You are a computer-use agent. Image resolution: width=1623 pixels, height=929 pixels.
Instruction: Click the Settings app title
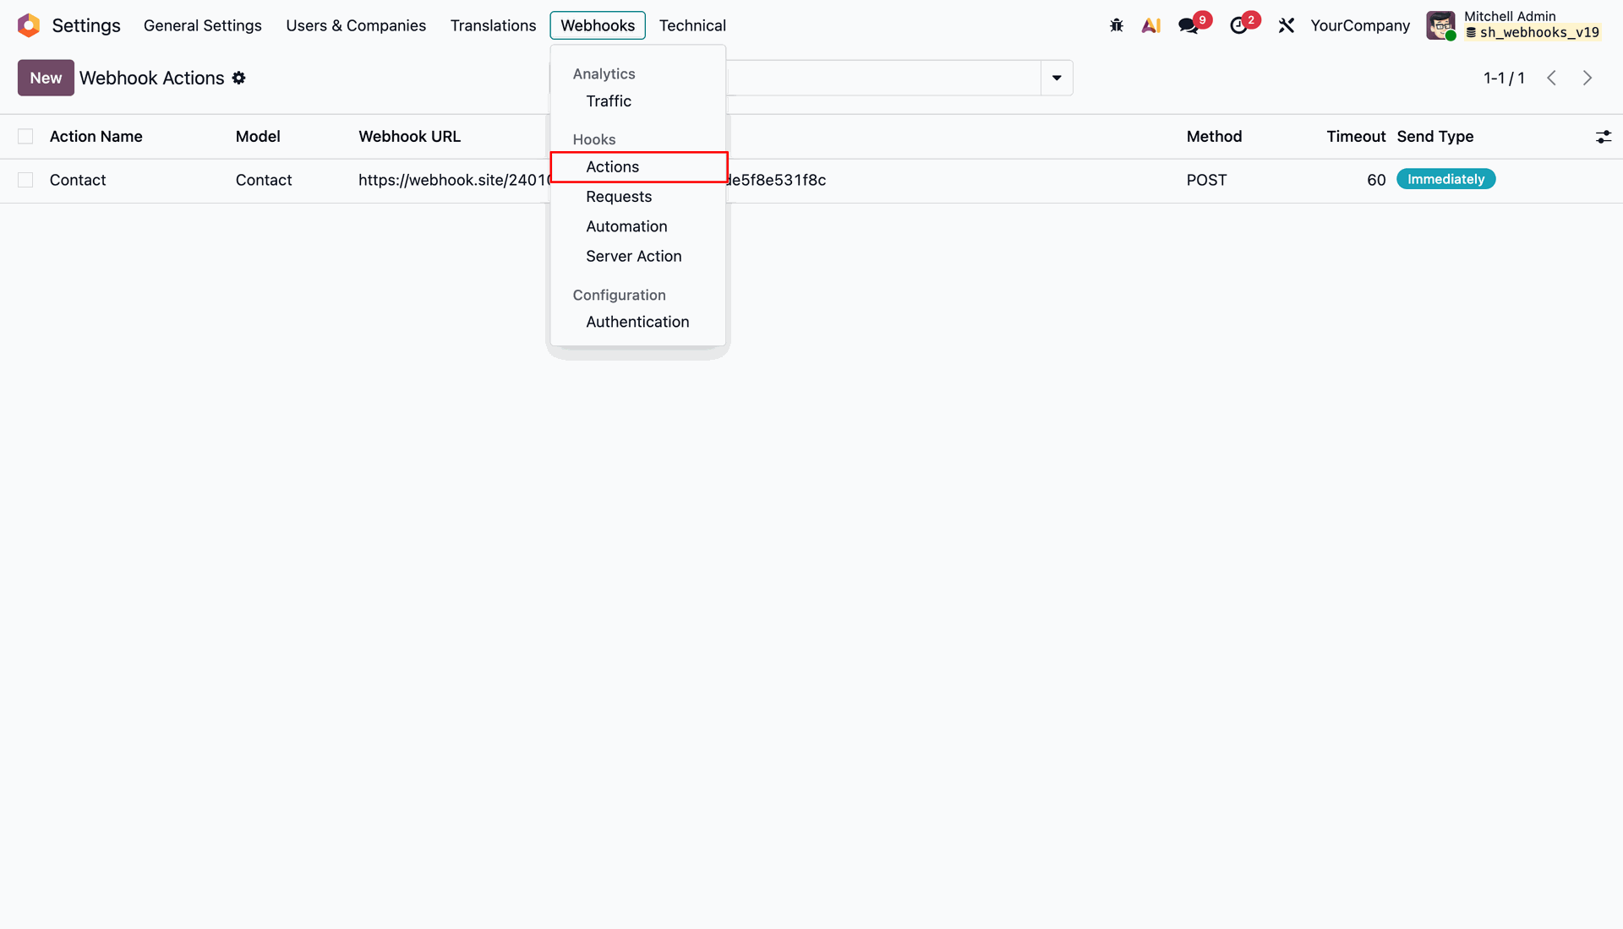[86, 25]
